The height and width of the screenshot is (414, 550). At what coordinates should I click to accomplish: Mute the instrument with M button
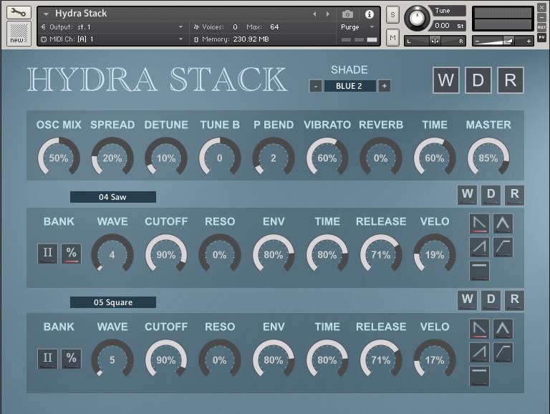392,37
